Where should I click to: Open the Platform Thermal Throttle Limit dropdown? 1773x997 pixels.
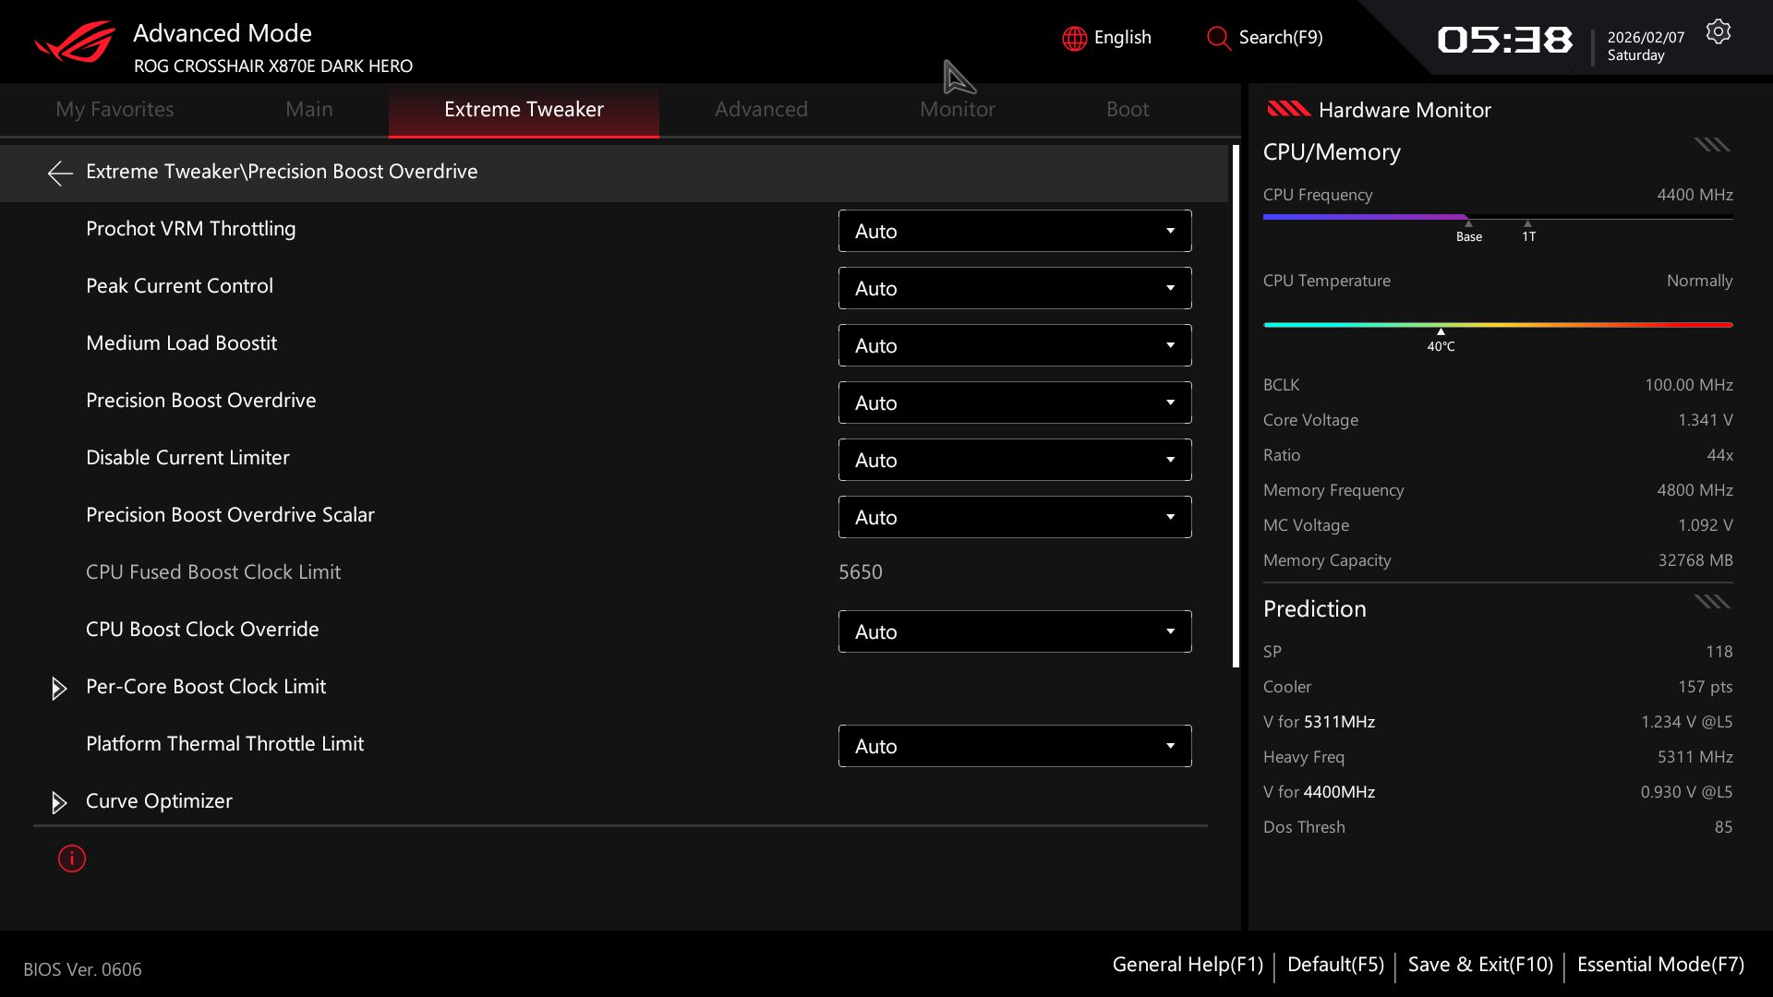[x=1014, y=746]
